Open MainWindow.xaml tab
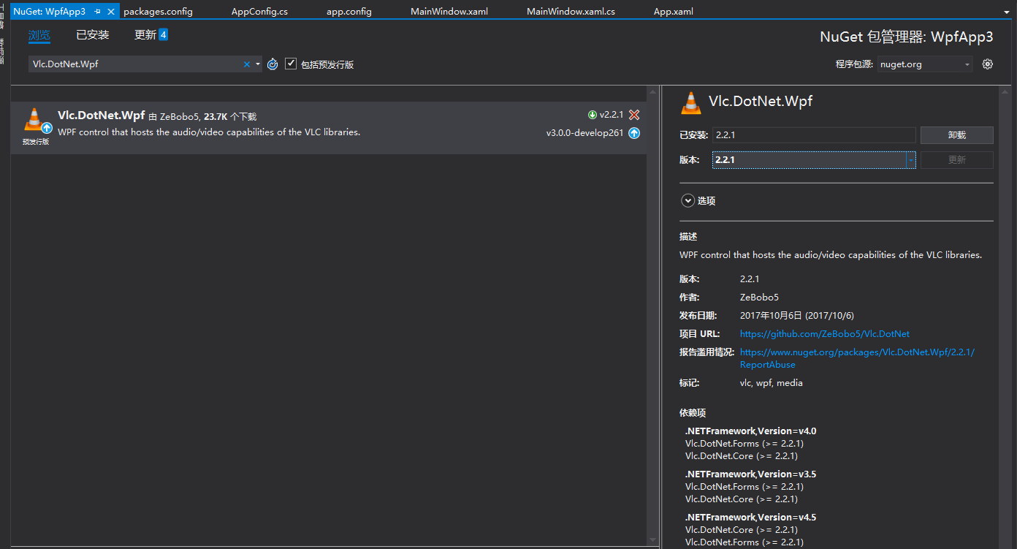The image size is (1017, 549). [449, 12]
